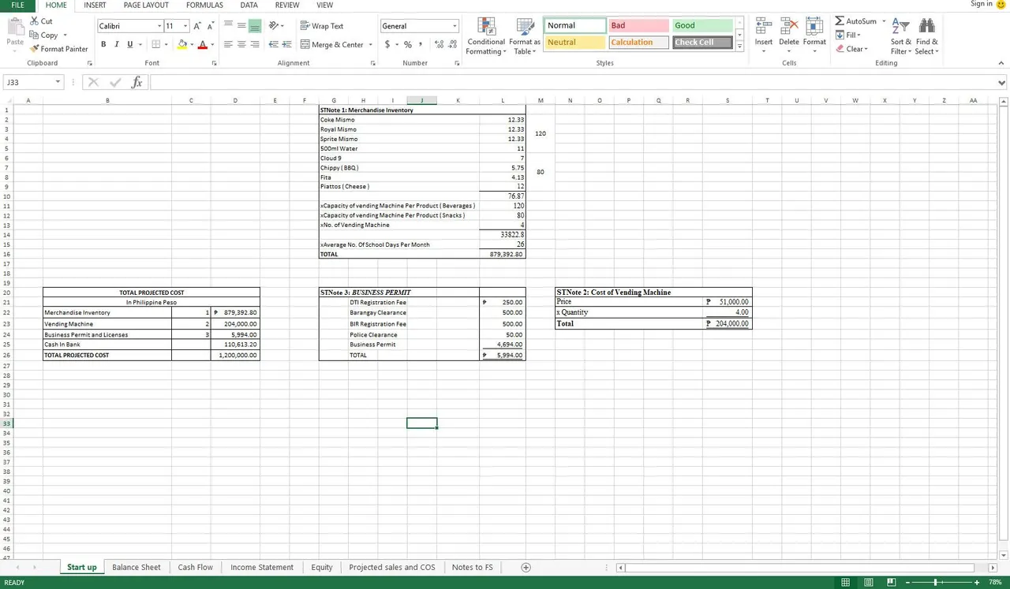The width and height of the screenshot is (1010, 589).
Task: Decrease font size with small A
Action: click(x=210, y=26)
